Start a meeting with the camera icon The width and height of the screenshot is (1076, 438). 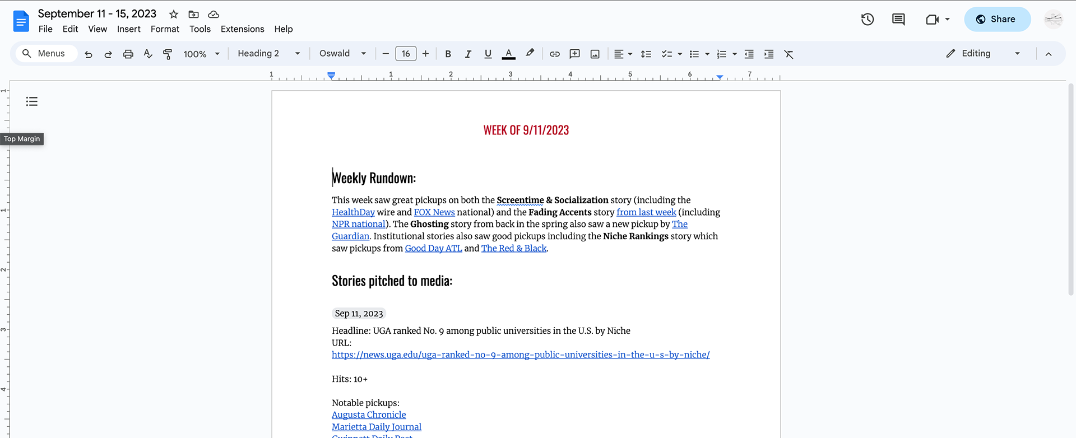click(x=933, y=20)
